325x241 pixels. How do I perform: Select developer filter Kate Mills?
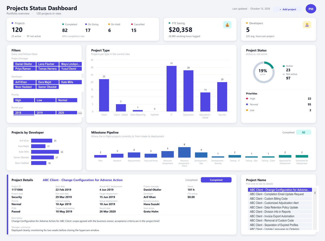click(70, 82)
